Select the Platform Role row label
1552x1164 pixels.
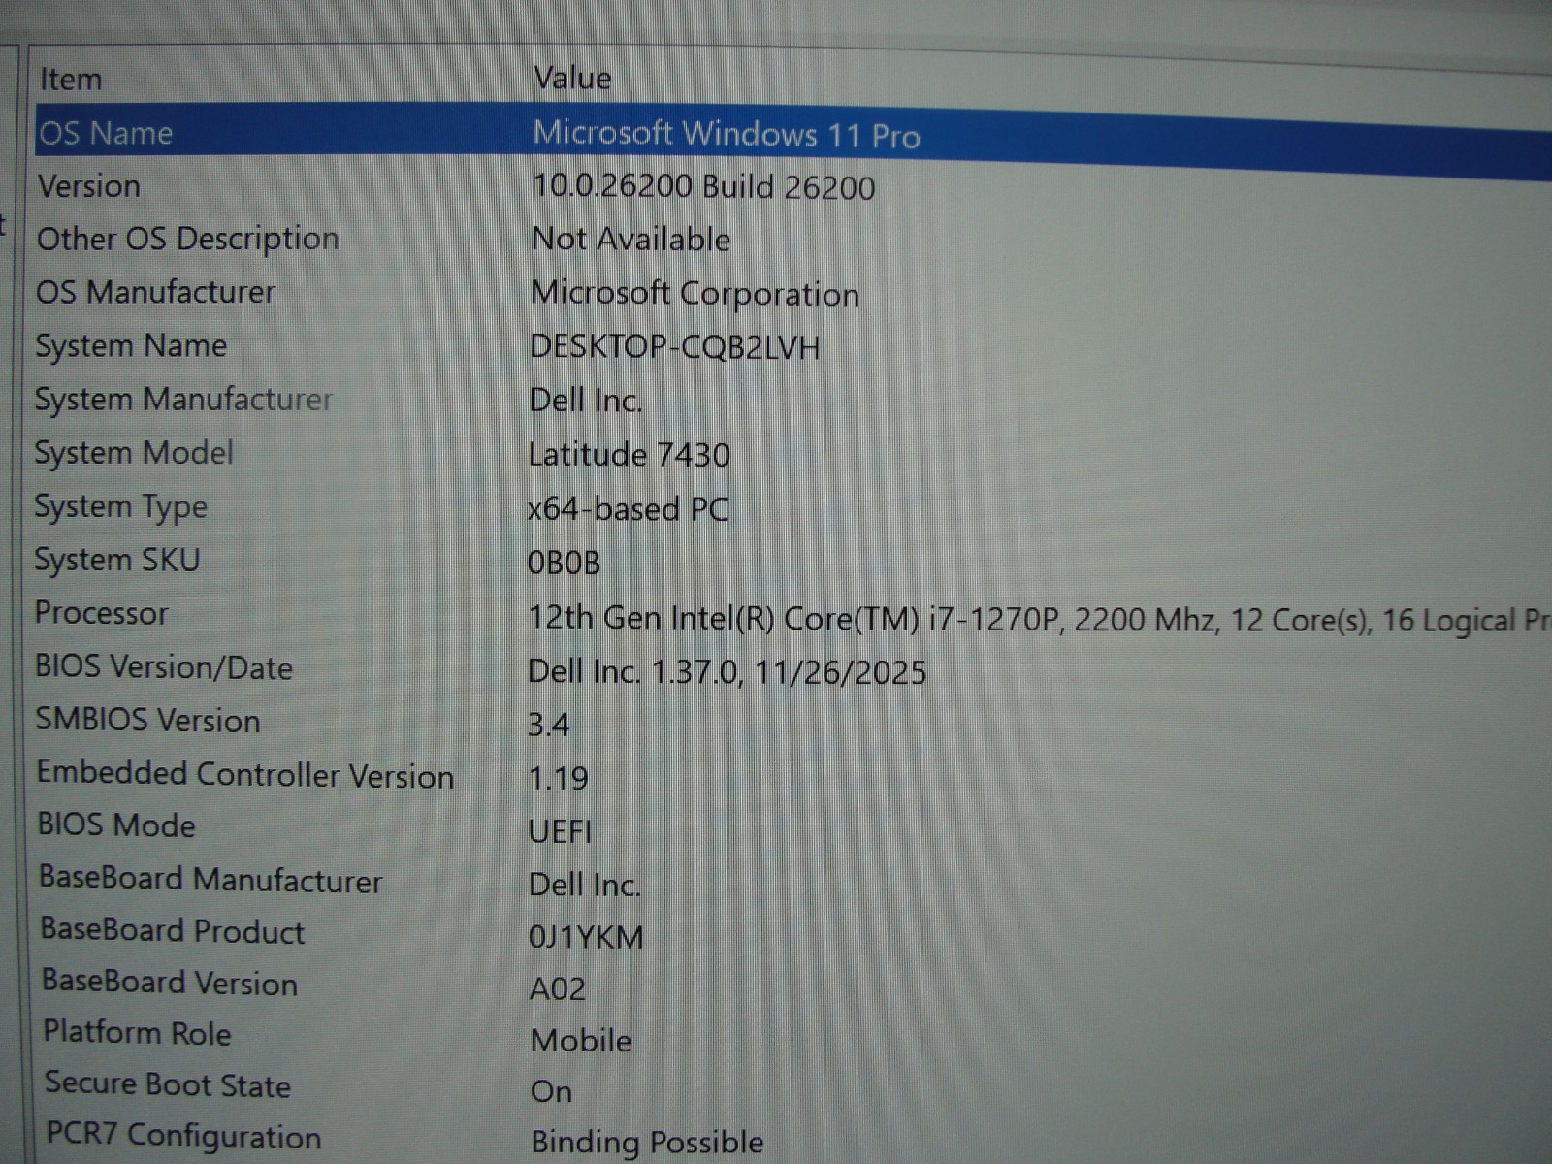137,1033
